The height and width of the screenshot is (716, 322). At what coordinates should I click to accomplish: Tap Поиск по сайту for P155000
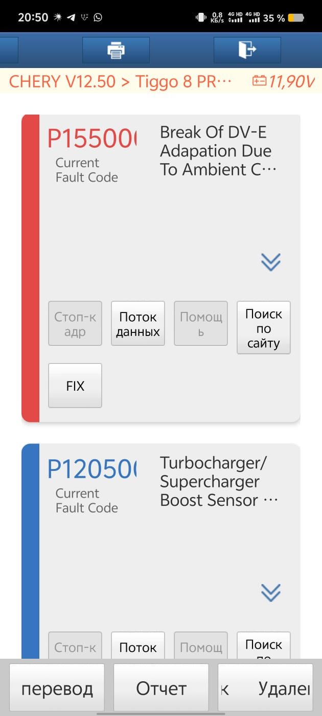click(x=263, y=327)
